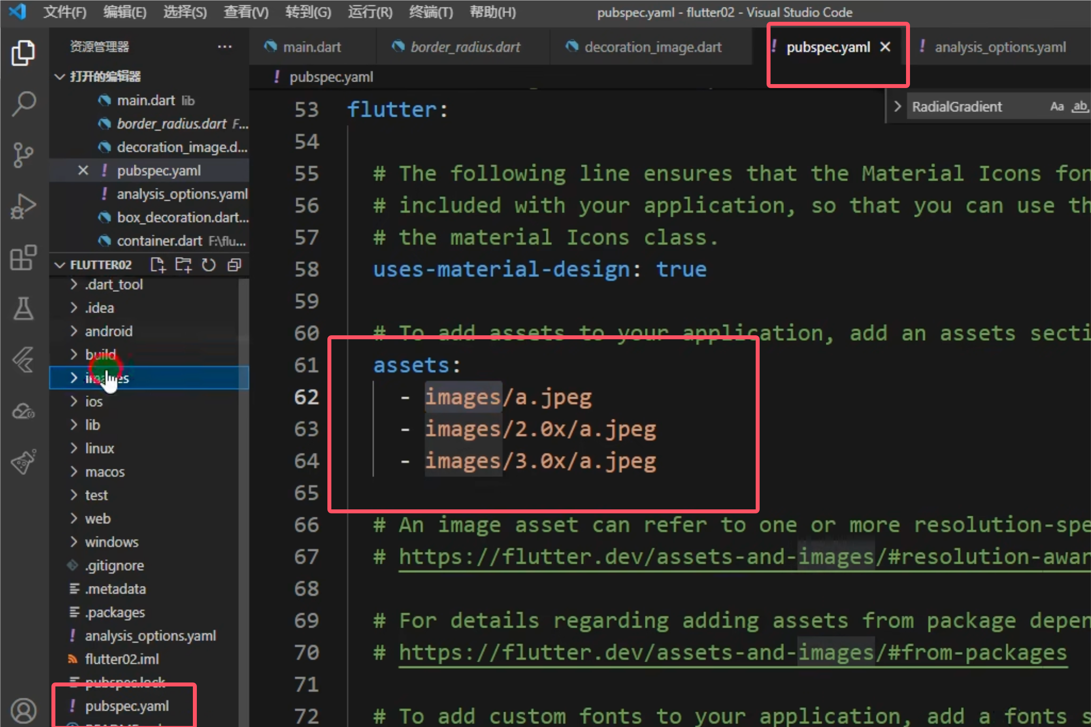Click New File icon in FLUTTER02 header
The image size is (1091, 727).
tap(157, 265)
